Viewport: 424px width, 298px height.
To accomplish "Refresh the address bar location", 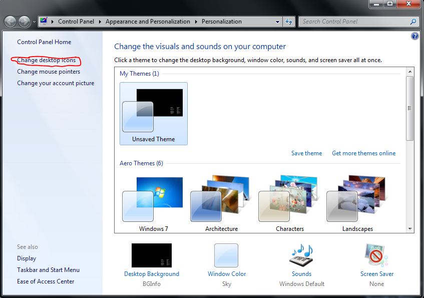I will coord(289,22).
